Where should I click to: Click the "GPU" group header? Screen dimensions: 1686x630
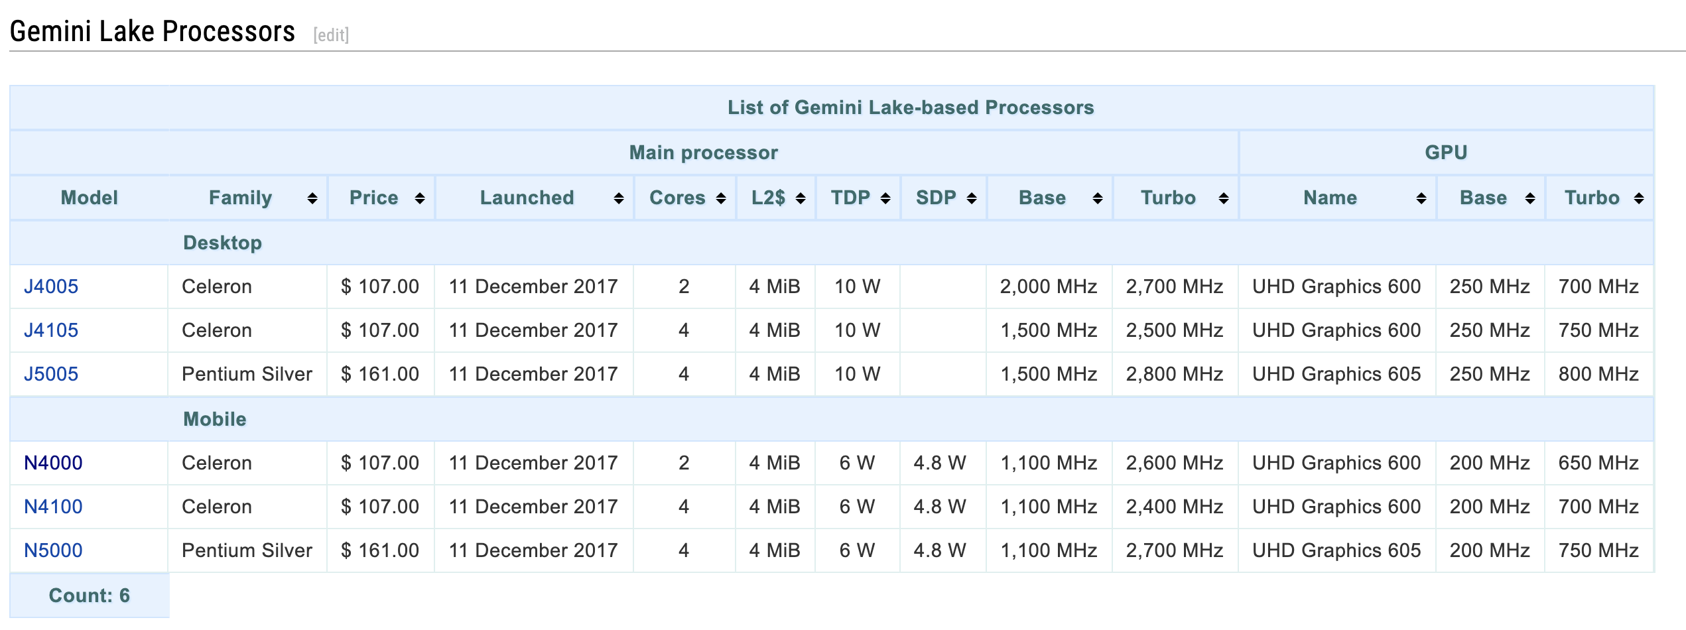click(x=1446, y=153)
